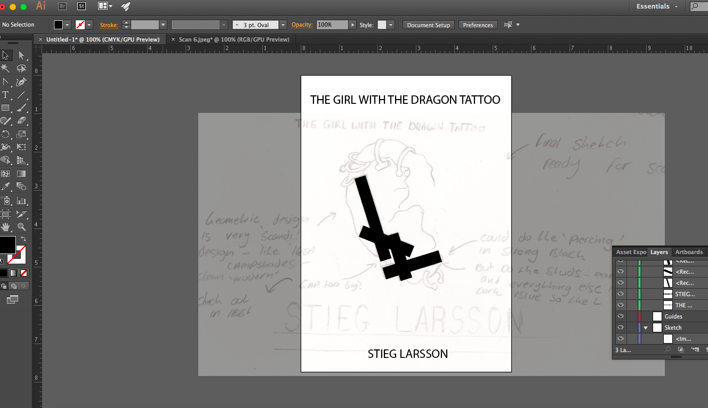The height and width of the screenshot is (408, 708).
Task: Set paint mode to Gradient in toolbar
Action: (x=13, y=273)
